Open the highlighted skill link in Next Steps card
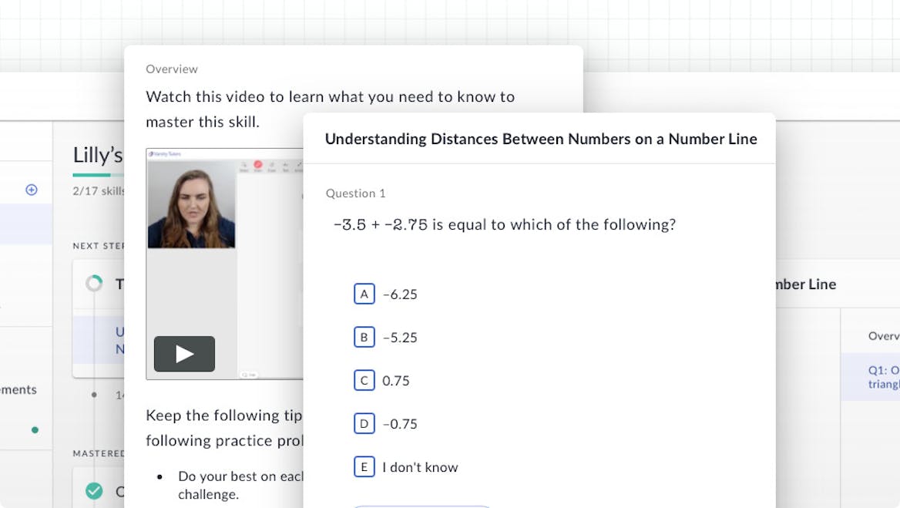 pyautogui.click(x=119, y=340)
